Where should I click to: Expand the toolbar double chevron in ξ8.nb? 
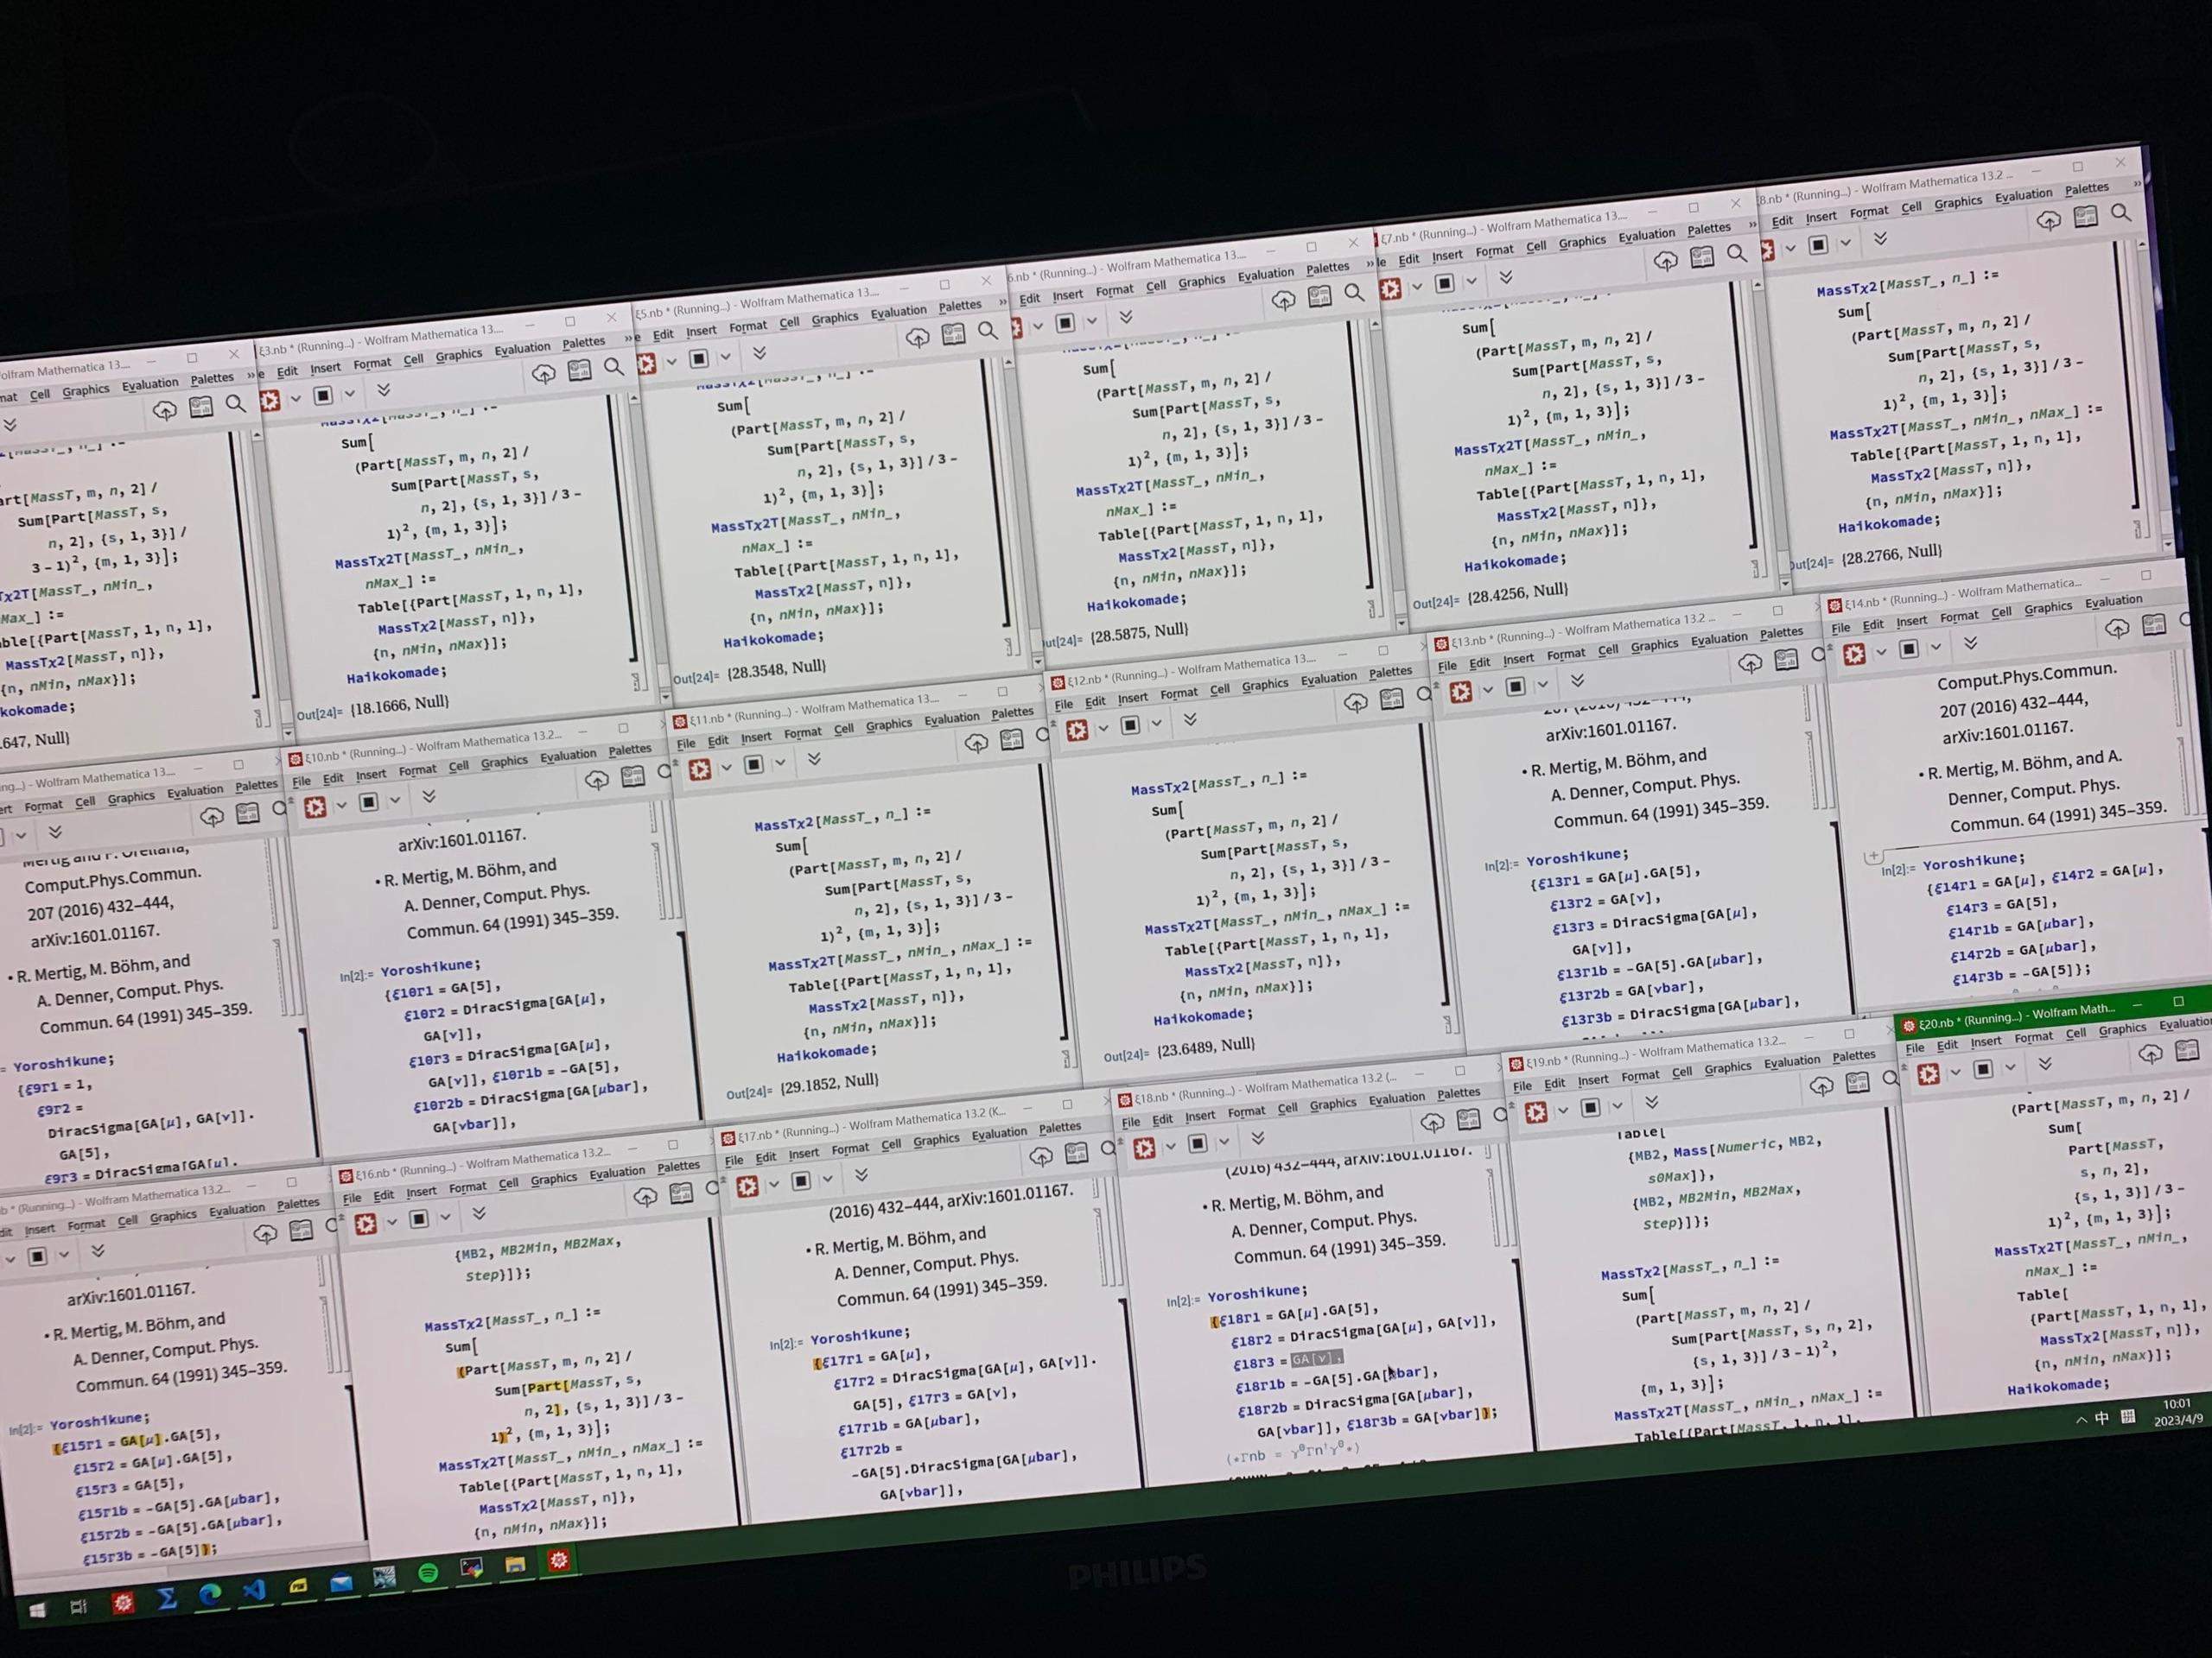[x=1880, y=237]
